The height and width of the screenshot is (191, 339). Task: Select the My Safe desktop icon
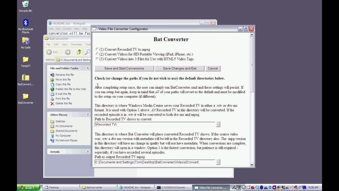tap(26, 43)
